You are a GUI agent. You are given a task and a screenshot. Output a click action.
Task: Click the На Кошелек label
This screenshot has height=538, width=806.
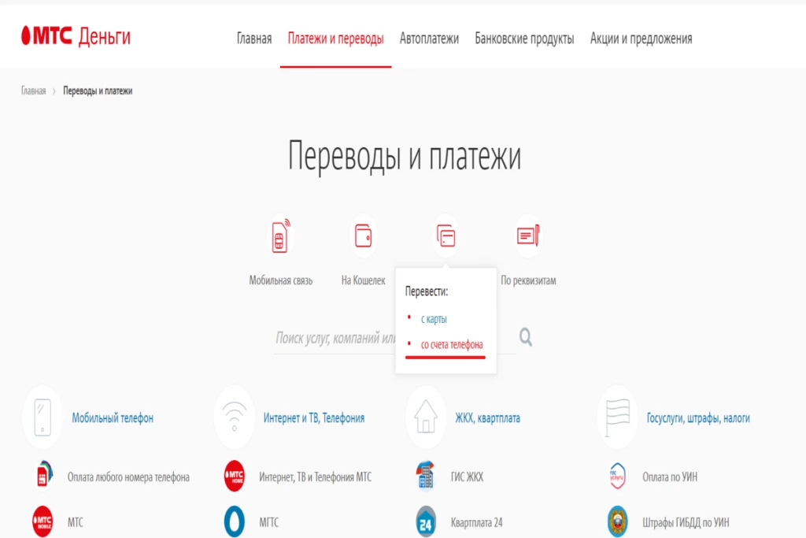(x=364, y=281)
